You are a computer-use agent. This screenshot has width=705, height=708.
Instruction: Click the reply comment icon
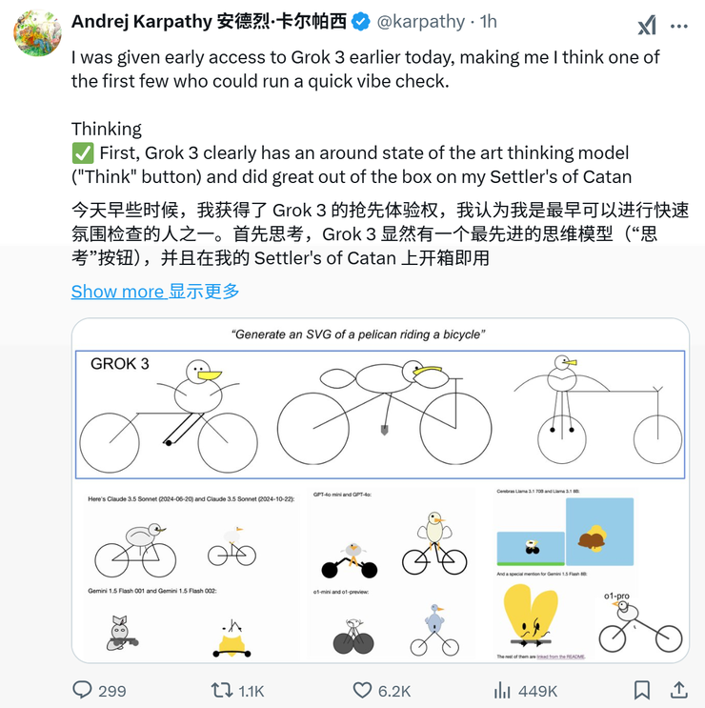tap(84, 690)
